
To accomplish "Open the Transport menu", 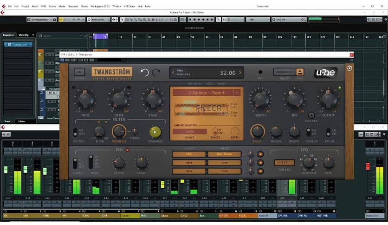I will (73, 7).
